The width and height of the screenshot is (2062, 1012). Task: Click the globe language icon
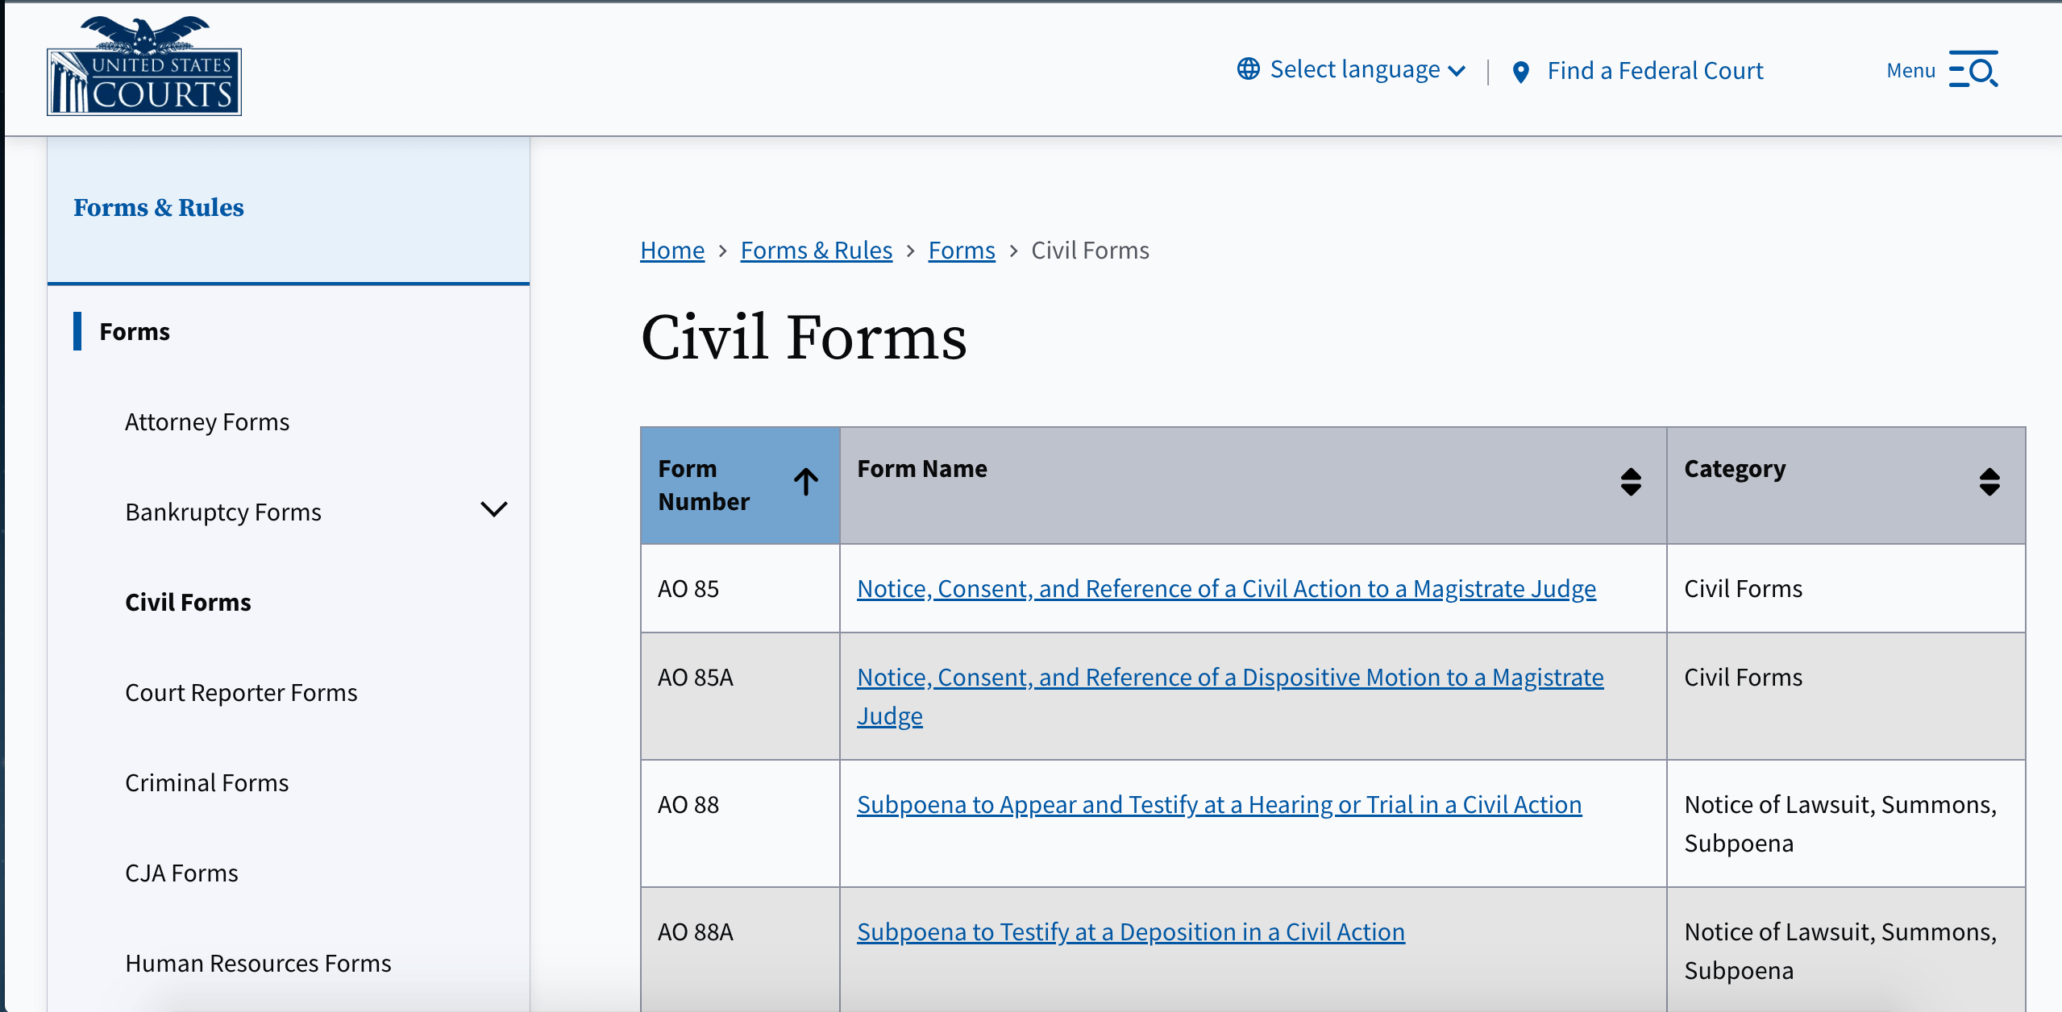tap(1248, 69)
